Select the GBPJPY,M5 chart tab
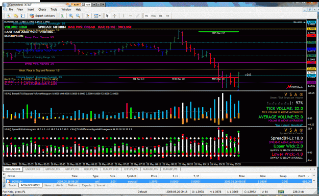The image size is (319, 196). pyautogui.click(x=72, y=169)
